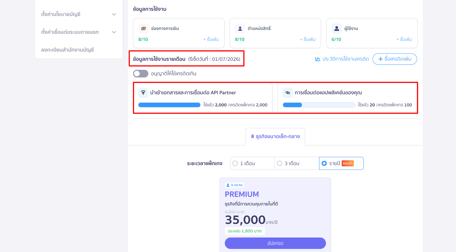This screenshot has width=456, height=252.
Task: Select the รายปี package duration
Action: [341, 163]
